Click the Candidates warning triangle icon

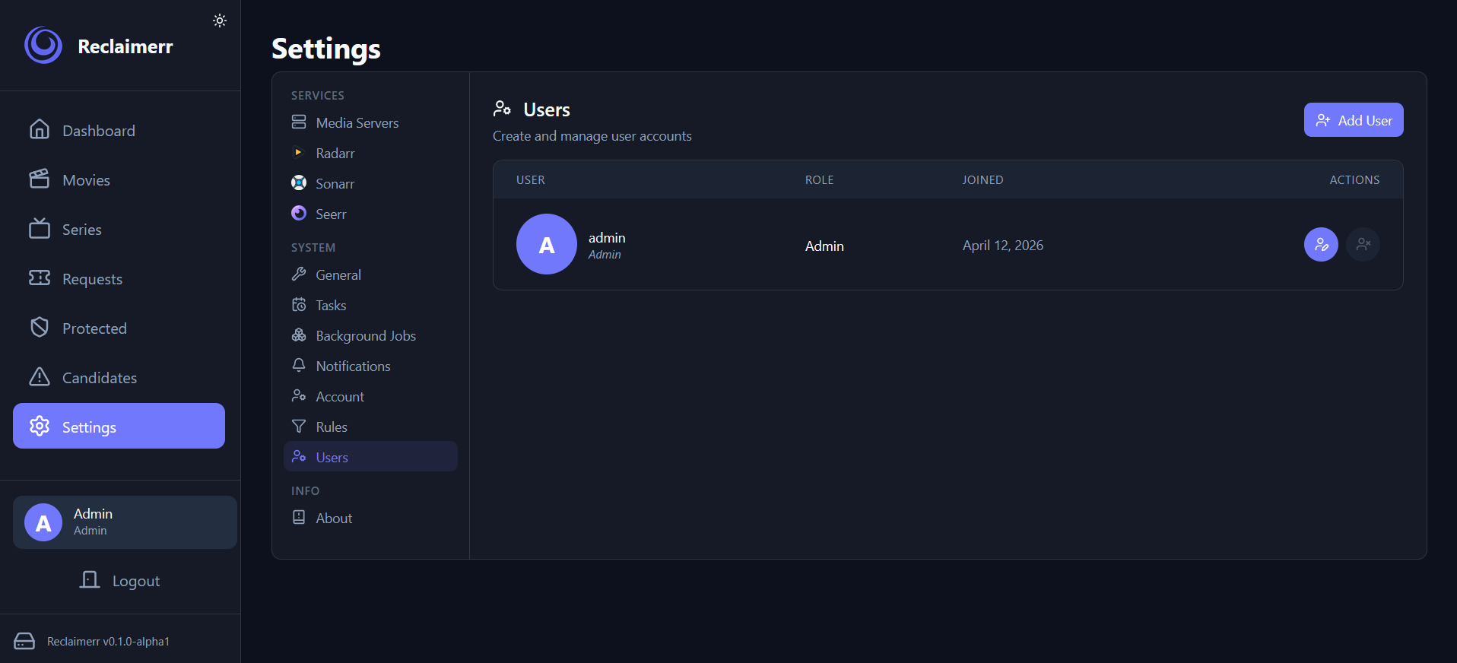coord(40,376)
